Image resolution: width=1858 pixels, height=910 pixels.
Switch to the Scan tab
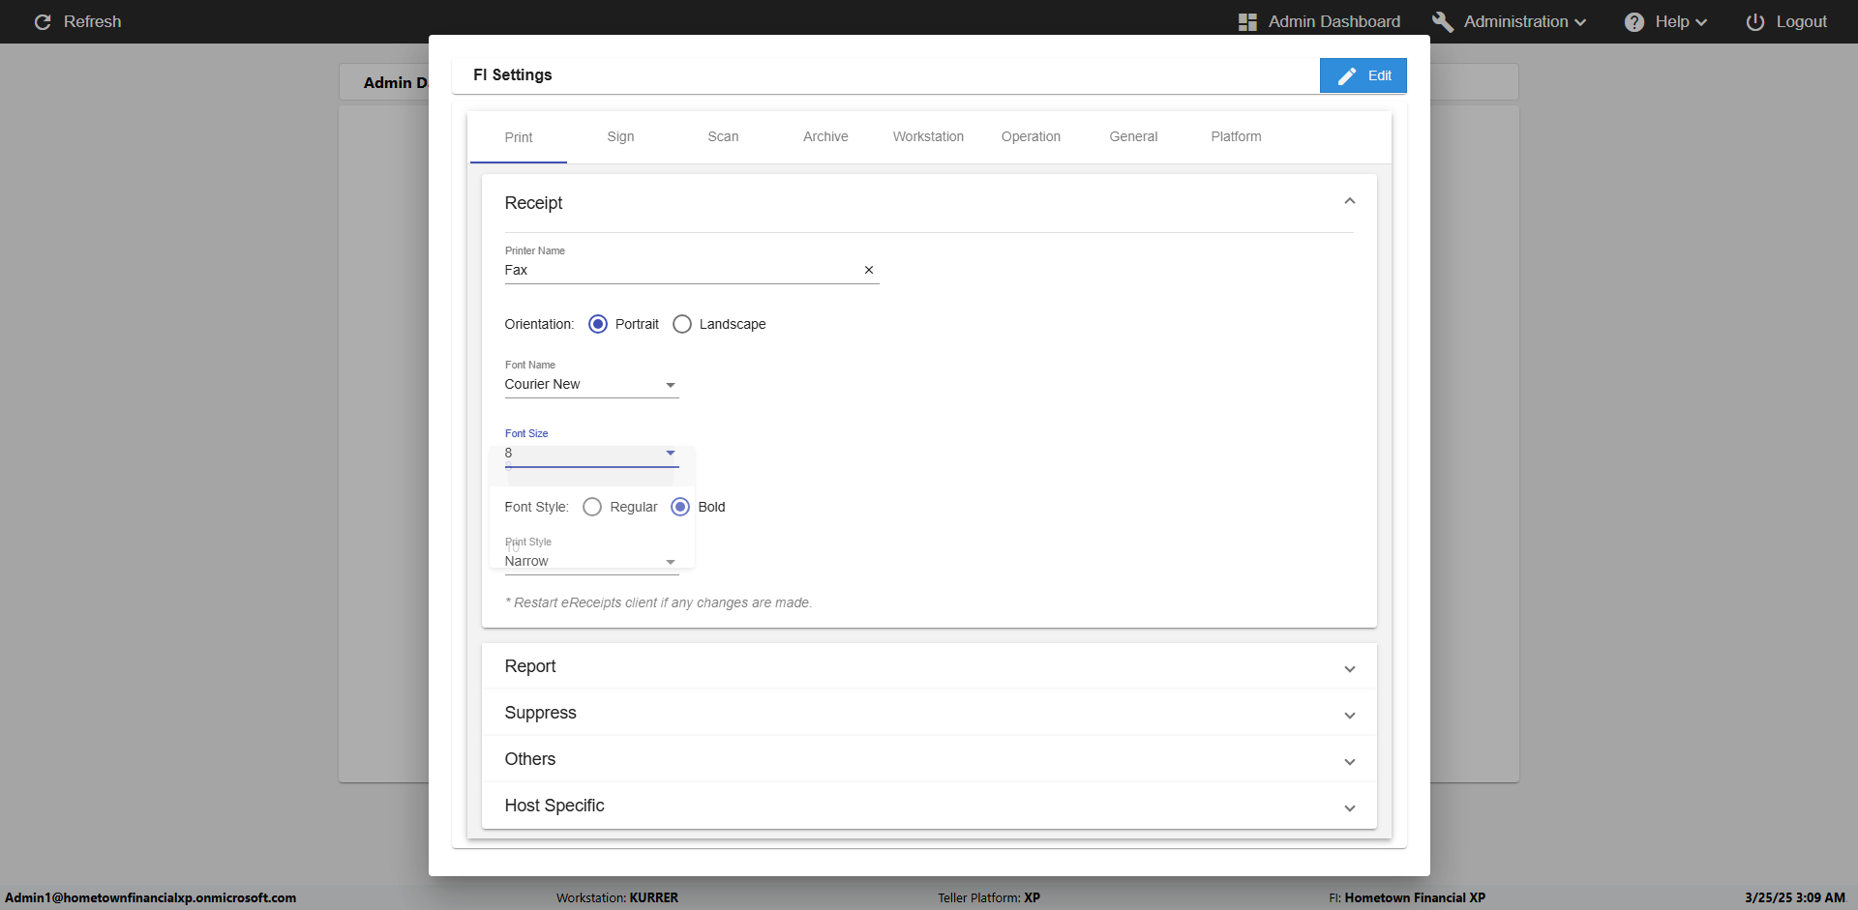723,137
